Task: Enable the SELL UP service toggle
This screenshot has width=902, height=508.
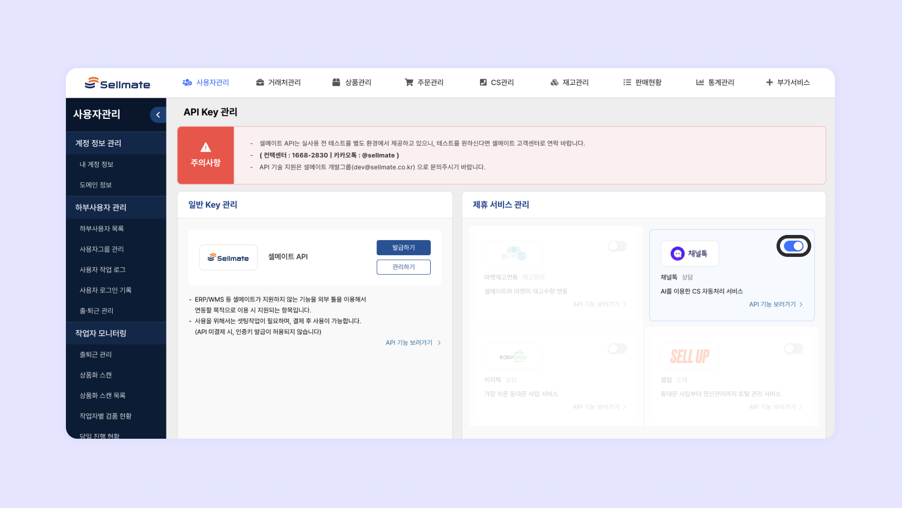Action: click(x=793, y=349)
